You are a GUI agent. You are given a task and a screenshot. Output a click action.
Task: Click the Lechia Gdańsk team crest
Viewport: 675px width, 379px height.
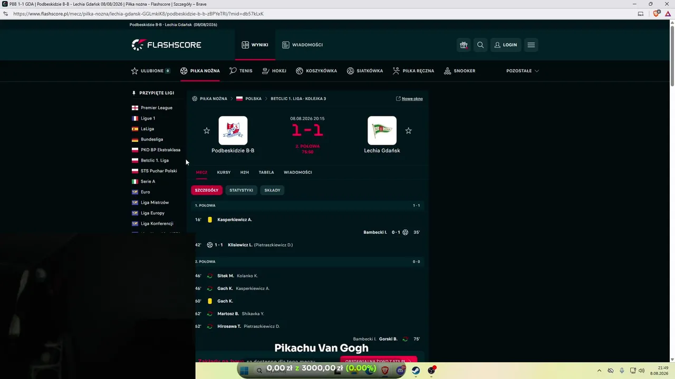click(x=382, y=130)
